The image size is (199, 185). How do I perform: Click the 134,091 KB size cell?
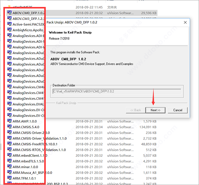click(x=148, y=127)
